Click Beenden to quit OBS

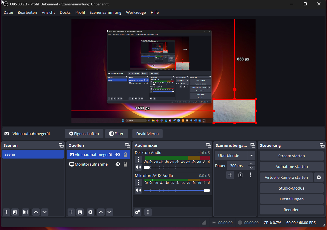(291, 210)
